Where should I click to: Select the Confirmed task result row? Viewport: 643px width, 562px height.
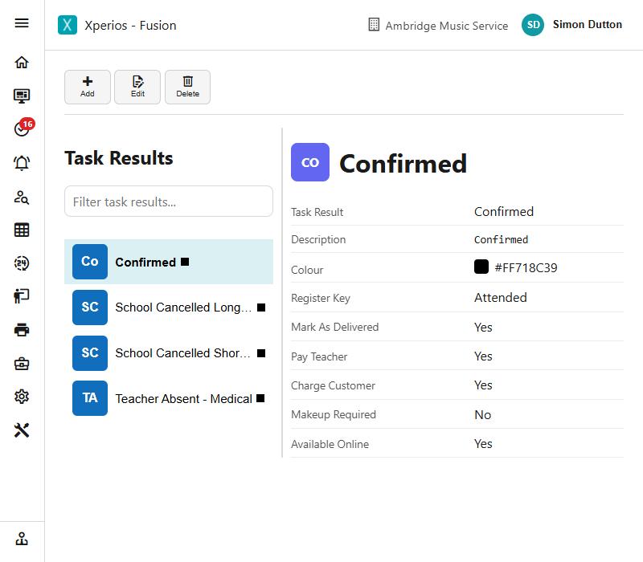pos(169,262)
